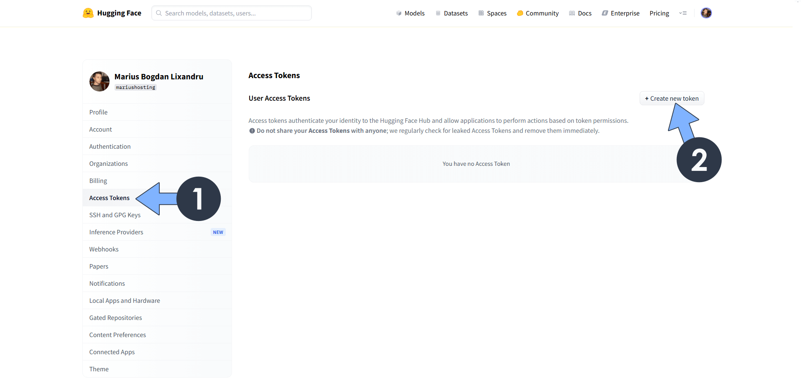This screenshot has height=378, width=801.
Task: Open Marius Bogdan Lixandru profile picture
Action: 99,81
